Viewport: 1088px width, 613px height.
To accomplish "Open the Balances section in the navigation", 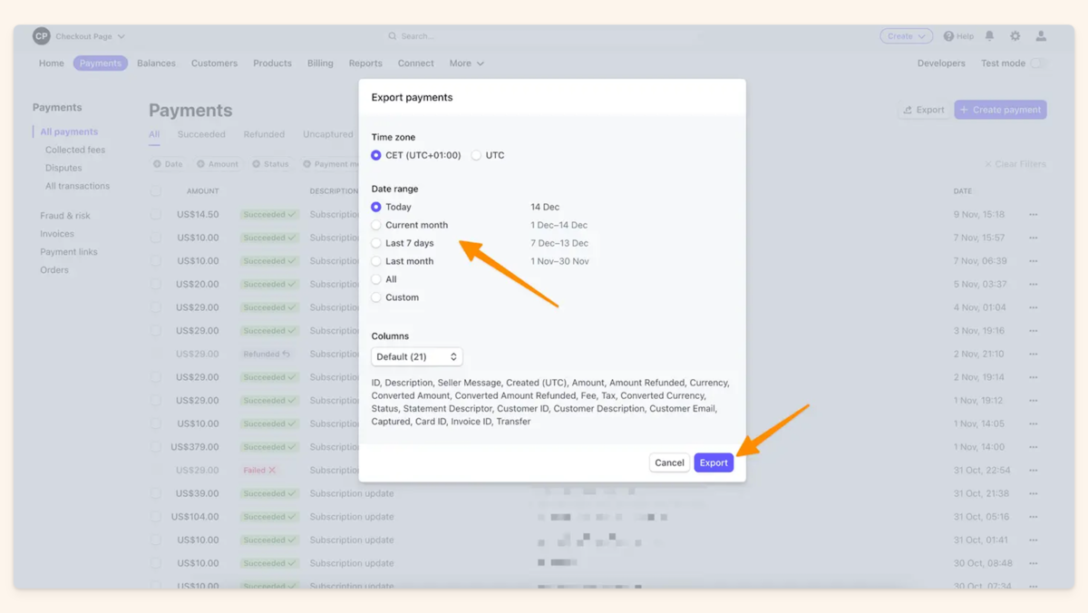I will 156,63.
